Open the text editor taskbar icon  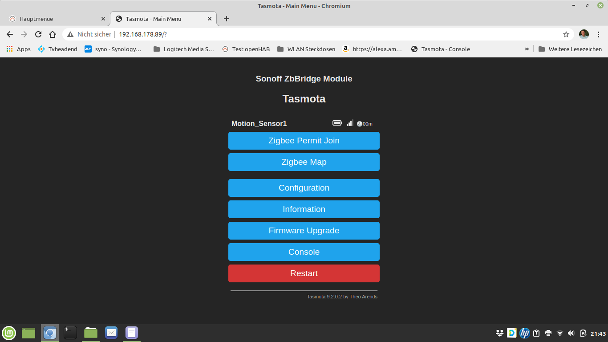click(132, 333)
